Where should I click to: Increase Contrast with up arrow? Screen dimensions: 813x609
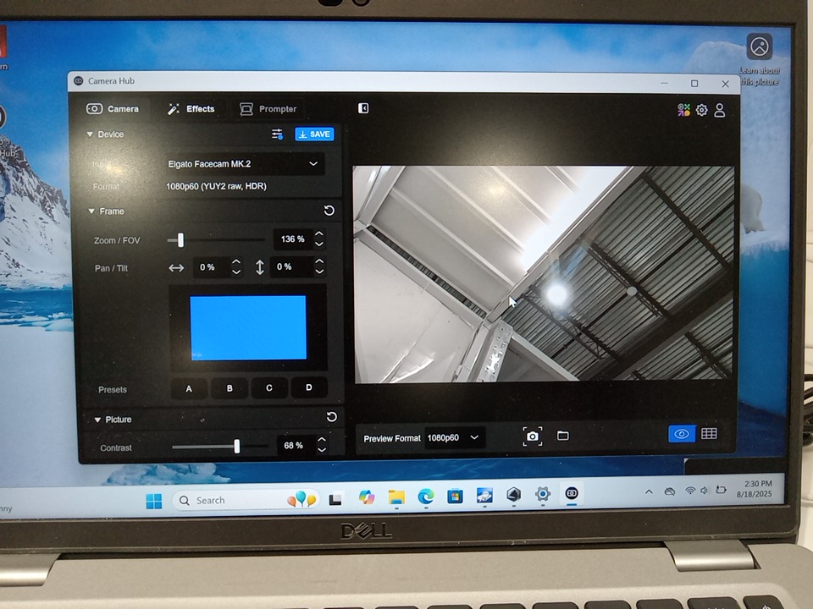322,440
